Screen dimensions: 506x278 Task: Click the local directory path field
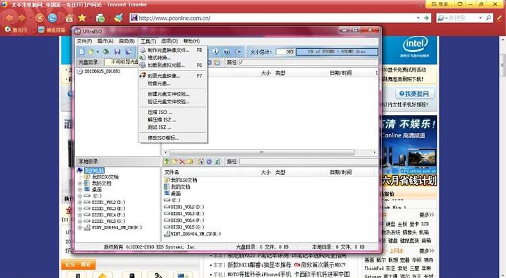point(308,161)
